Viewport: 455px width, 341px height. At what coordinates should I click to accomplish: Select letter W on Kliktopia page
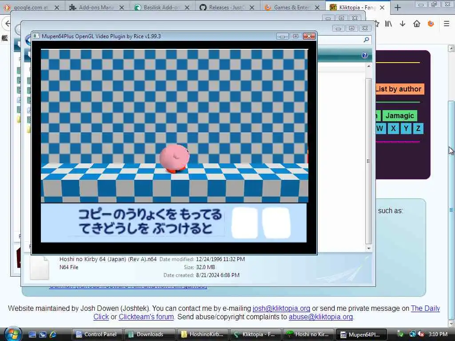380,128
